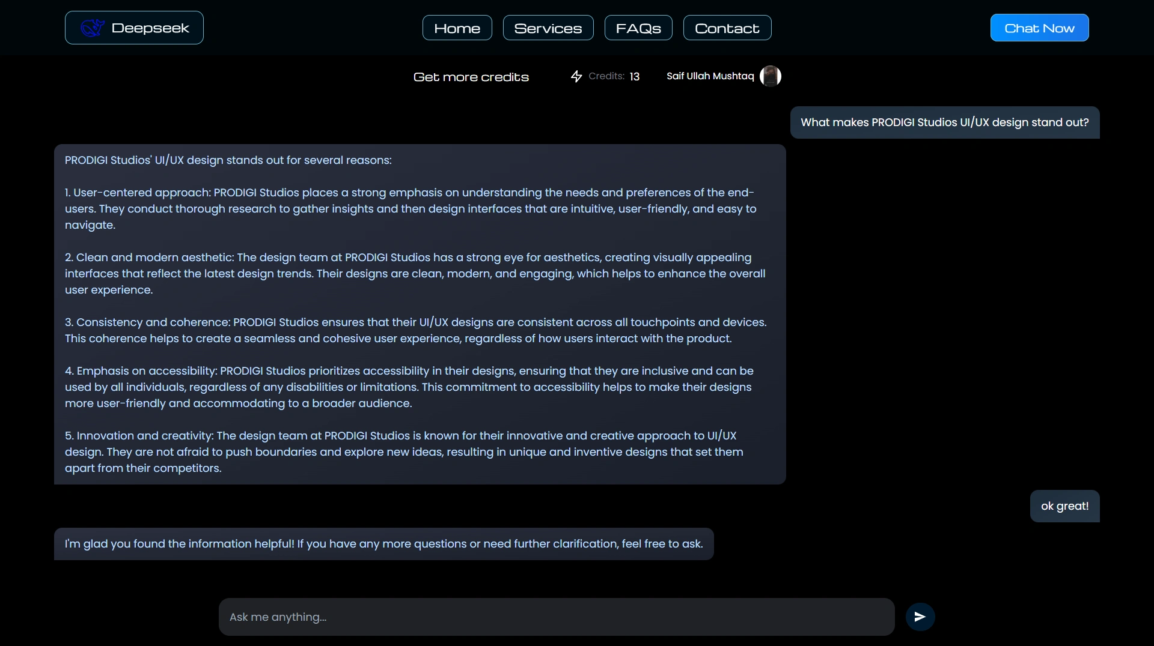
Task: Open the Services menu item
Action: pyautogui.click(x=548, y=28)
